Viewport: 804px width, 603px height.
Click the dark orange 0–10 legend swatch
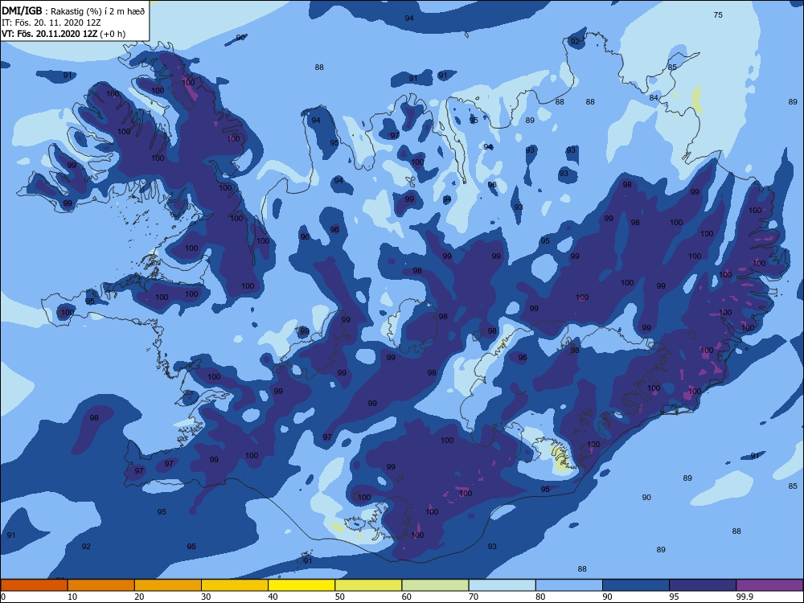tap(34, 585)
